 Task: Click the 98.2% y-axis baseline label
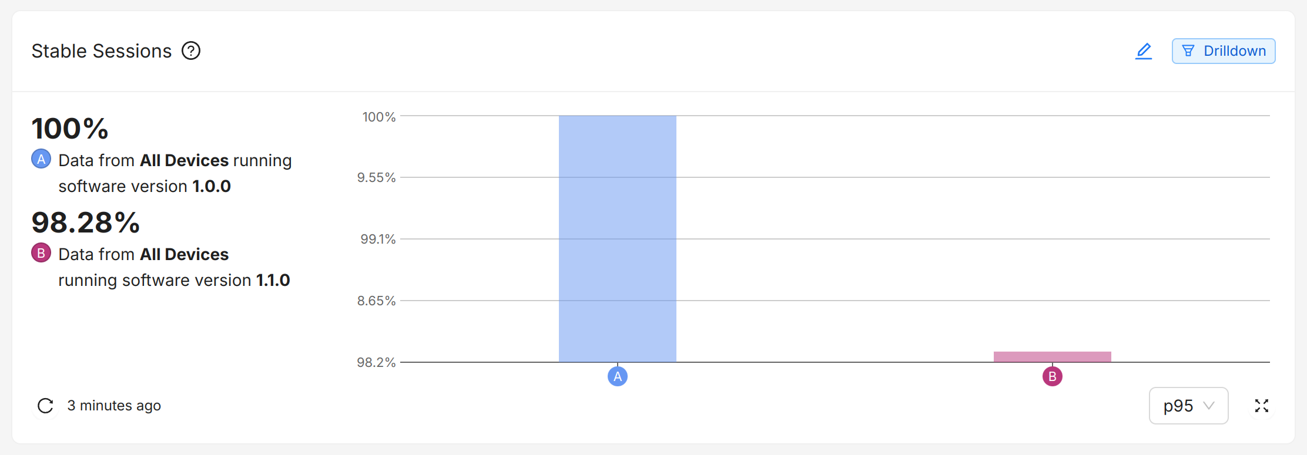(376, 362)
